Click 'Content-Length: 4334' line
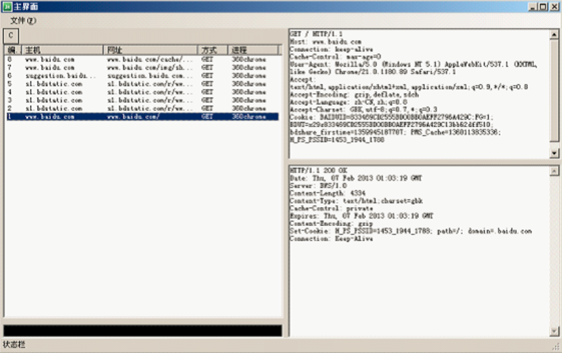The image size is (562, 353). [x=328, y=193]
